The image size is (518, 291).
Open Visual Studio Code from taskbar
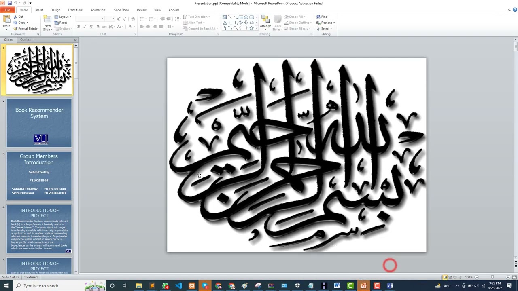(x=178, y=286)
